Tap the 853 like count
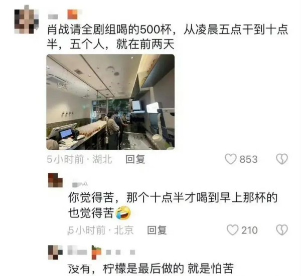 pyautogui.click(x=248, y=159)
